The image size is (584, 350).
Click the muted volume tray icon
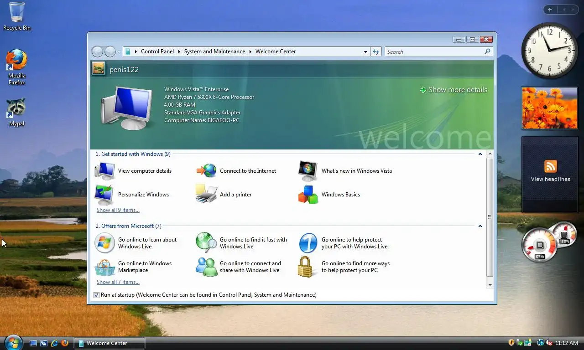pyautogui.click(x=549, y=343)
